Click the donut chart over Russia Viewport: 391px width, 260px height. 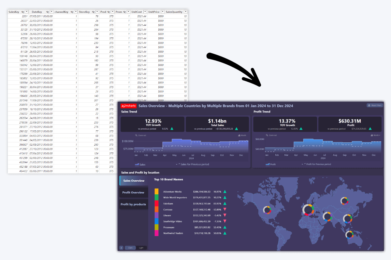click(x=344, y=201)
